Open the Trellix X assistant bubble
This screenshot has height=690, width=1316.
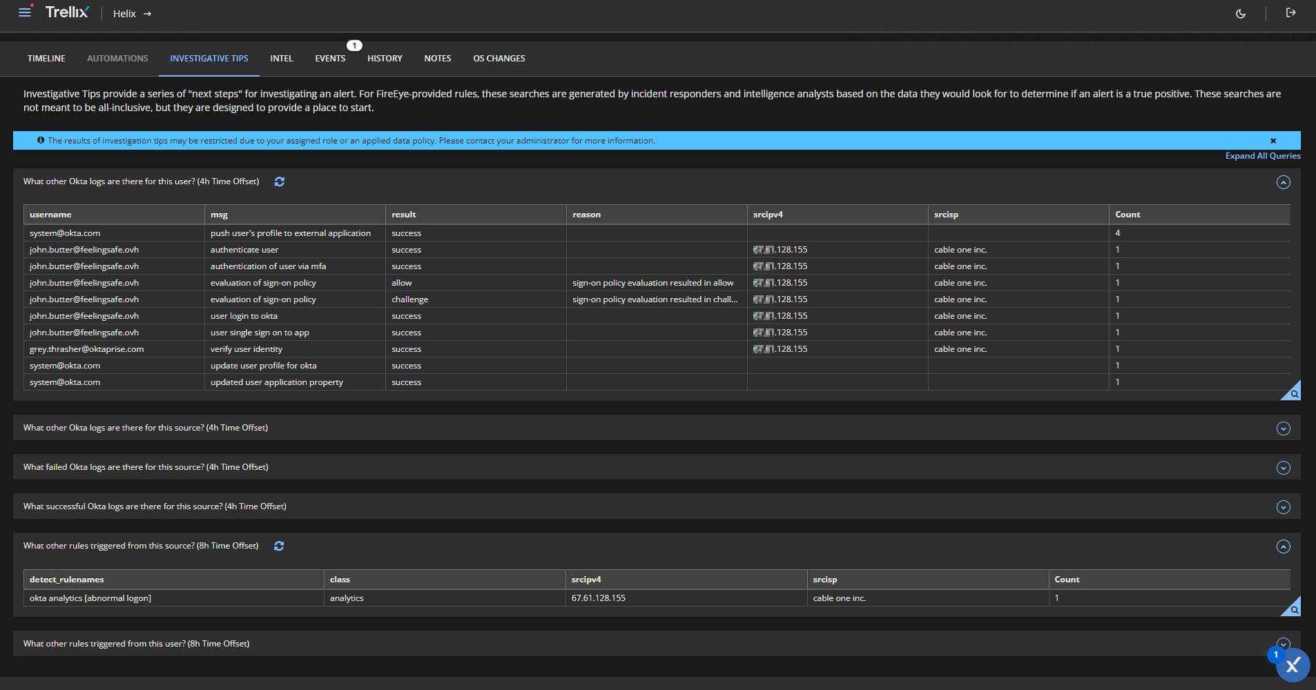pyautogui.click(x=1293, y=665)
